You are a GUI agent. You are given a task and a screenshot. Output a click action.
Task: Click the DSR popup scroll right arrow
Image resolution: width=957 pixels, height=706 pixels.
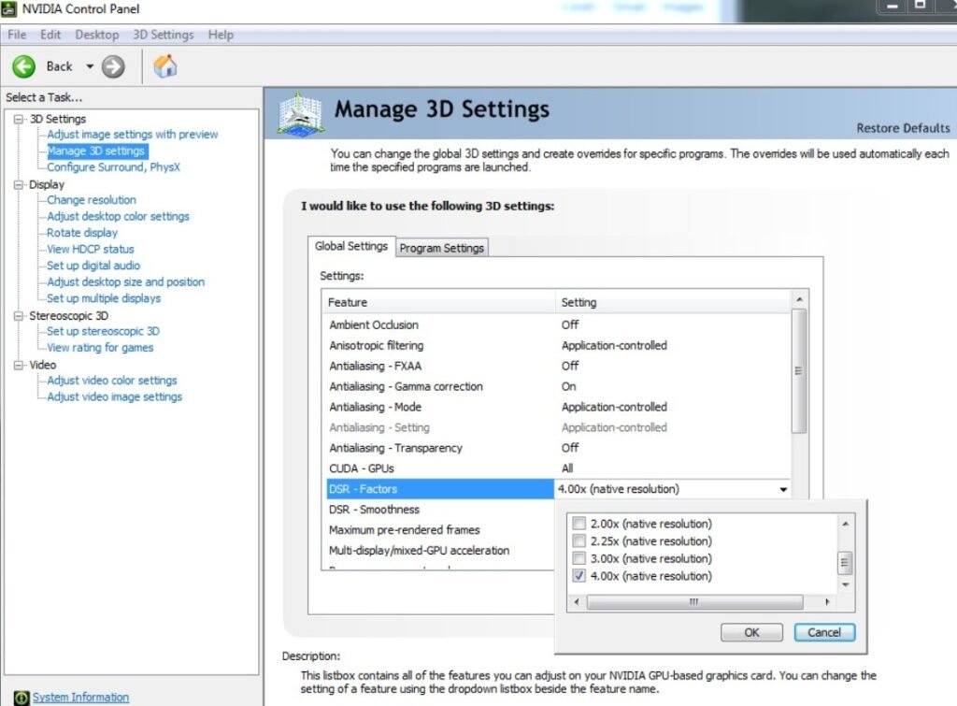point(827,602)
